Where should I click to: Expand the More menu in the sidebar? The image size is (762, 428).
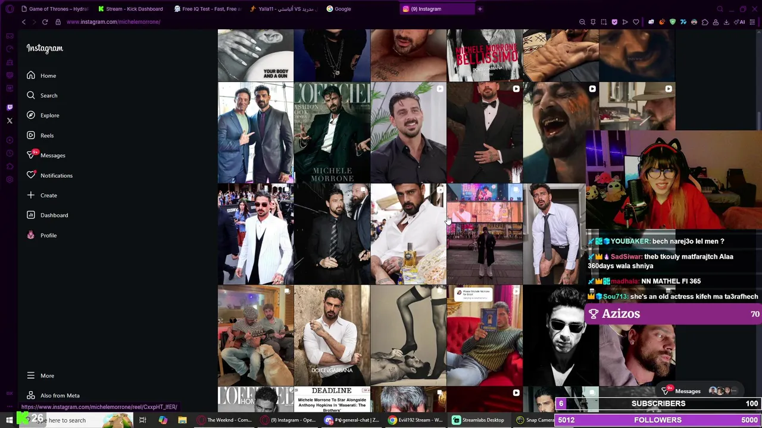pos(40,376)
